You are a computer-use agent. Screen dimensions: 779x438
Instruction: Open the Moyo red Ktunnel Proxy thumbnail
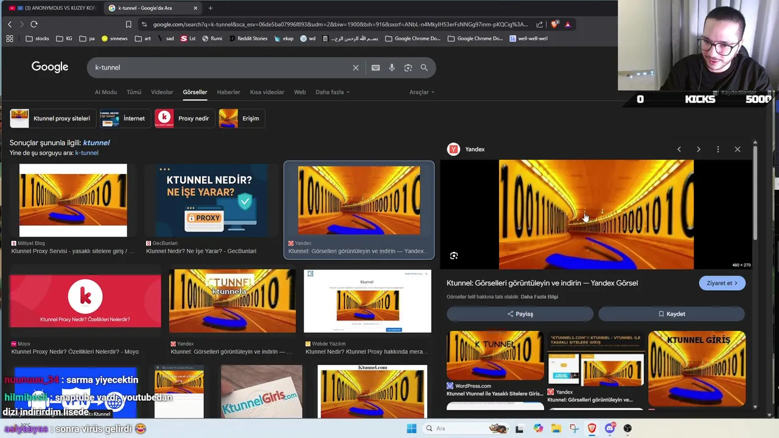click(85, 301)
